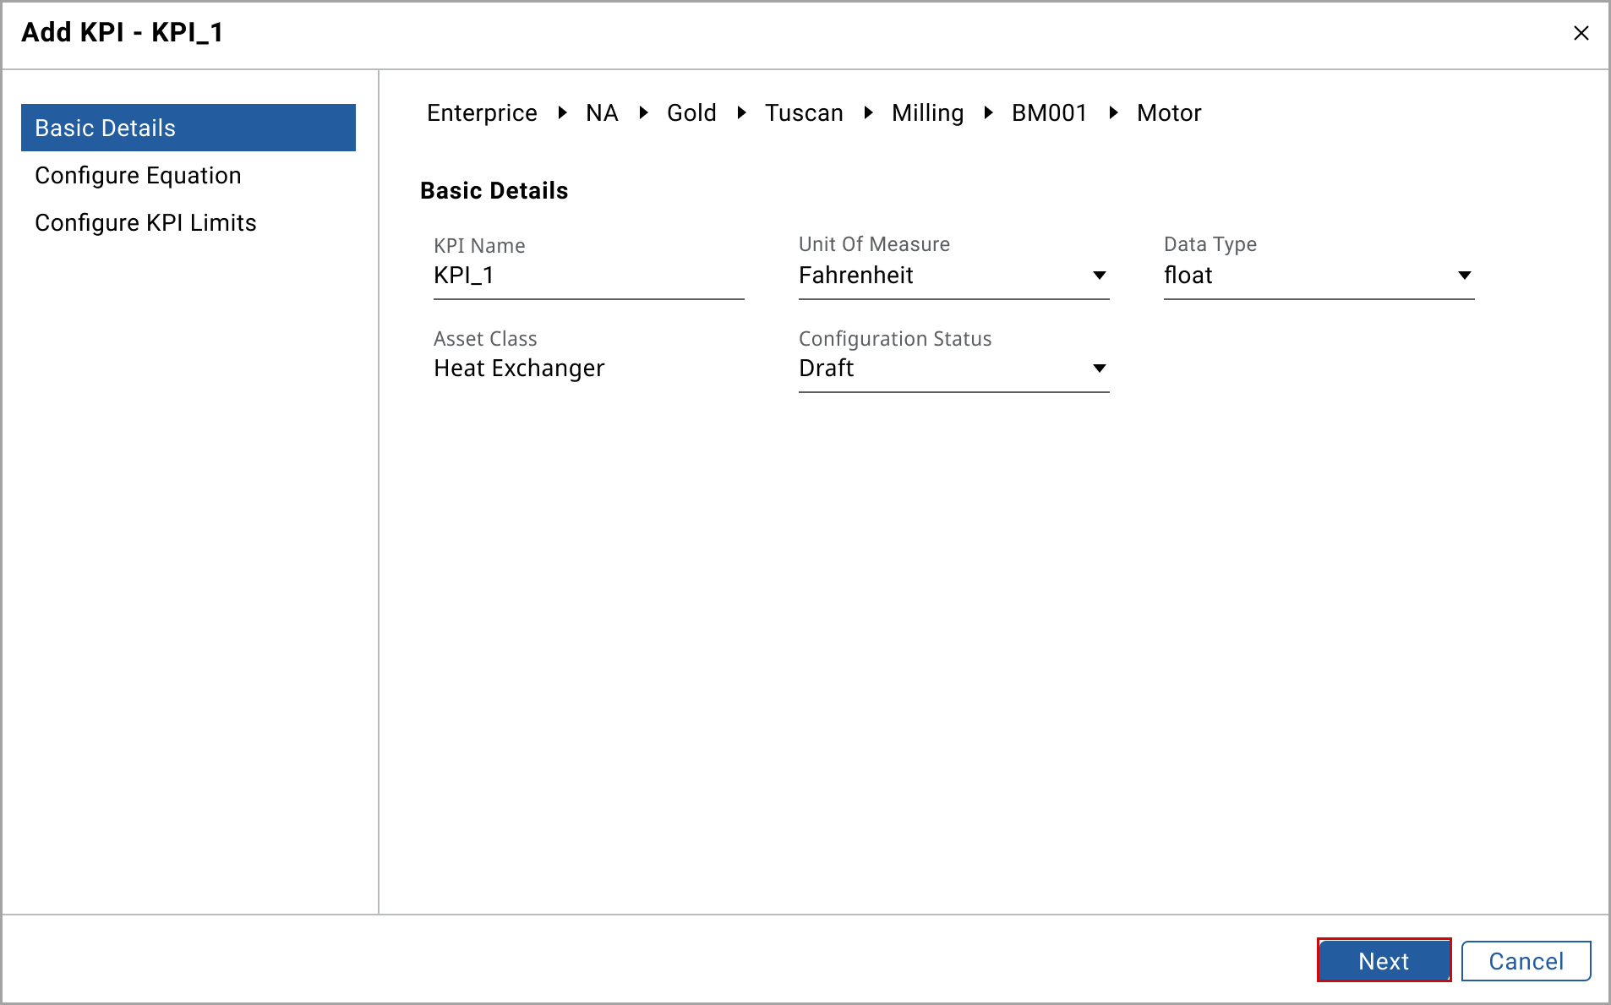Expand the Unit Of Measure dropdown arrow

point(1099,276)
